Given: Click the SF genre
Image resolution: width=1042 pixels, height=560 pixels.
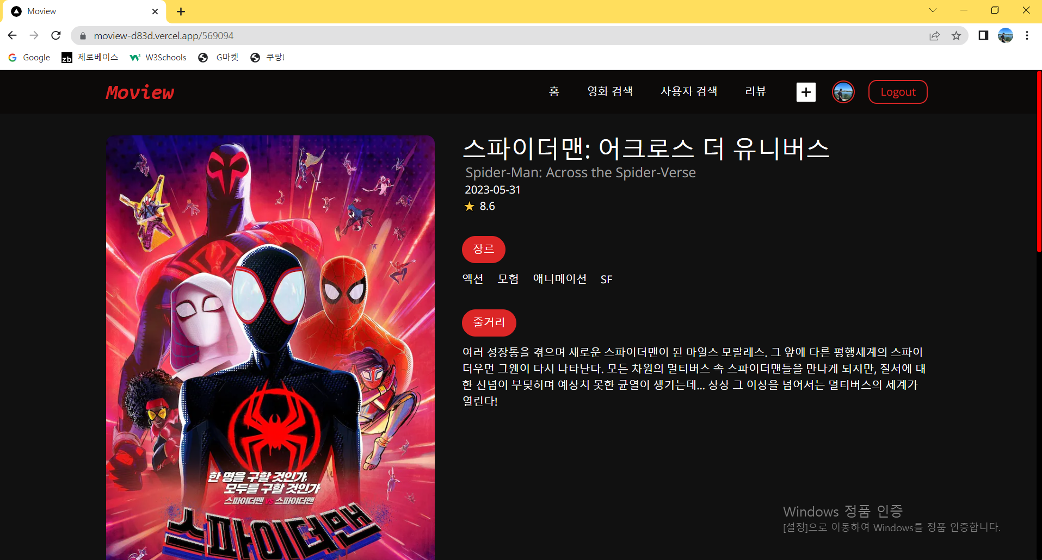Looking at the screenshot, I should [x=607, y=279].
